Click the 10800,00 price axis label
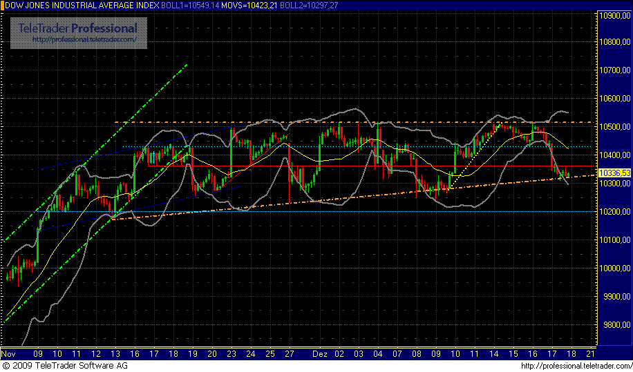Image resolution: width=633 pixels, height=372 pixels. 615,41
